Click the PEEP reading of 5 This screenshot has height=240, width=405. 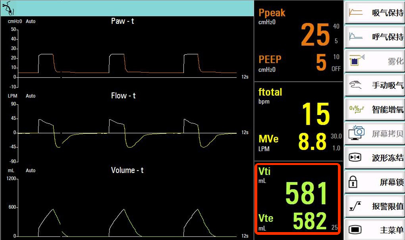point(321,63)
